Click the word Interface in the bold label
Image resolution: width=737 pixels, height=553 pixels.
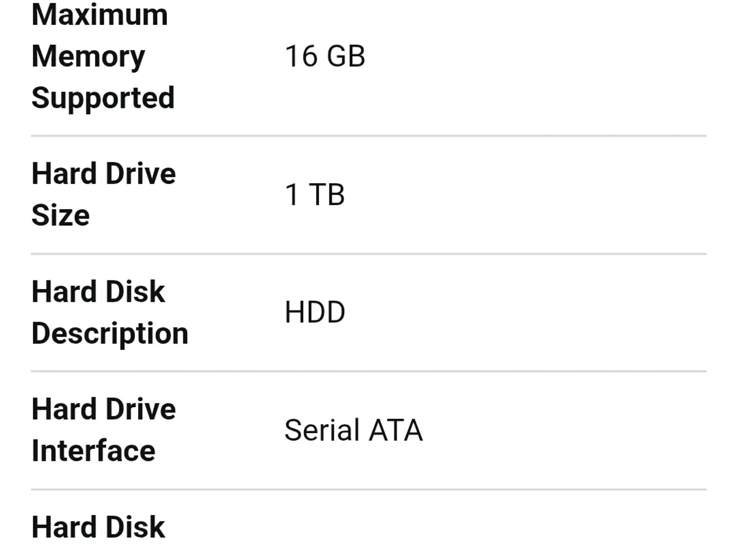click(93, 451)
